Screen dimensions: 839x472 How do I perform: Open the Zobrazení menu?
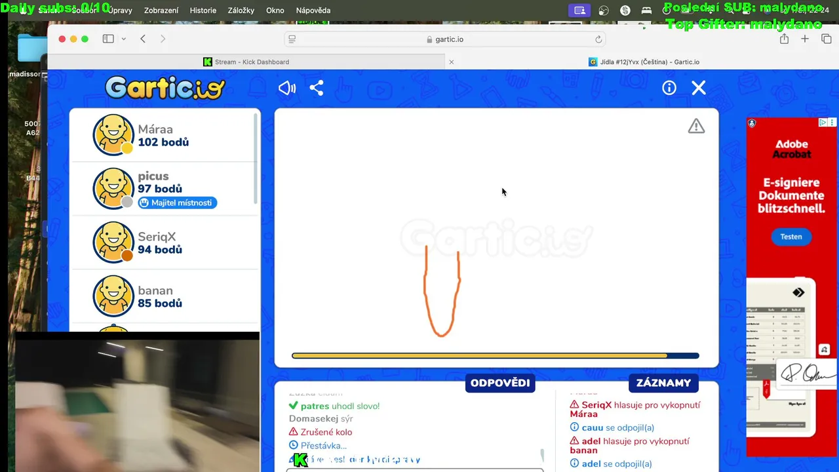pos(161,10)
